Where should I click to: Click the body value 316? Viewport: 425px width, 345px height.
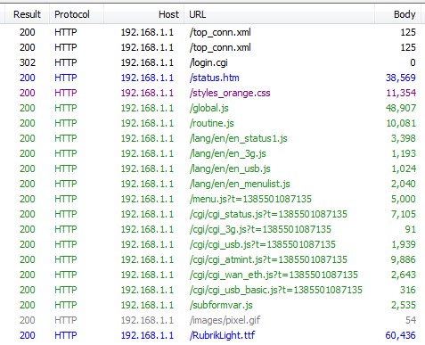(408, 290)
